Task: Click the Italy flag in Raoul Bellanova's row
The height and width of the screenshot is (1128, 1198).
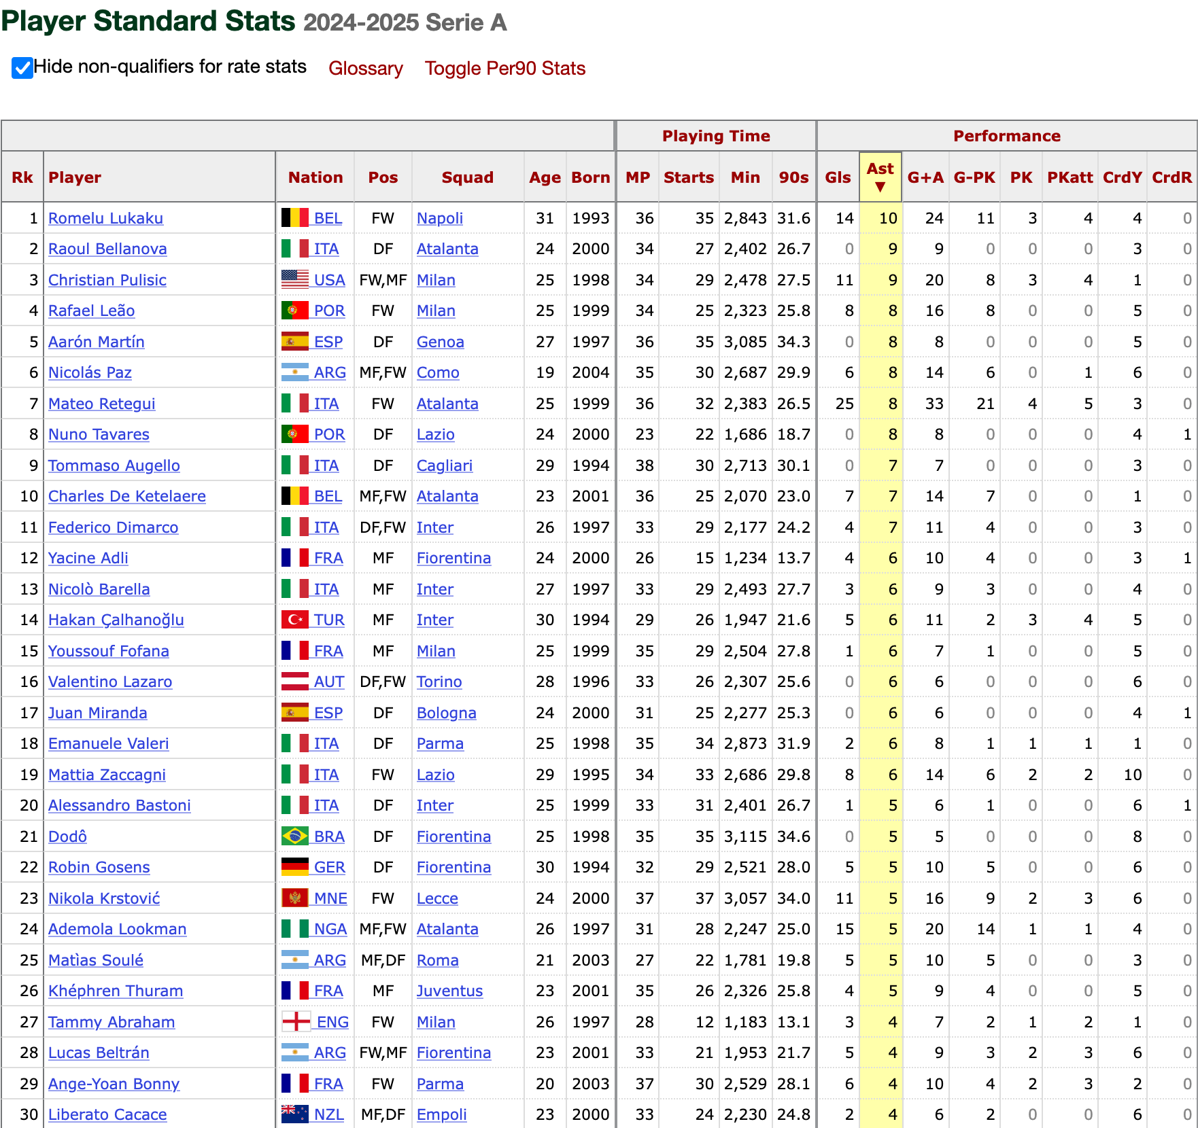Action: coord(295,249)
